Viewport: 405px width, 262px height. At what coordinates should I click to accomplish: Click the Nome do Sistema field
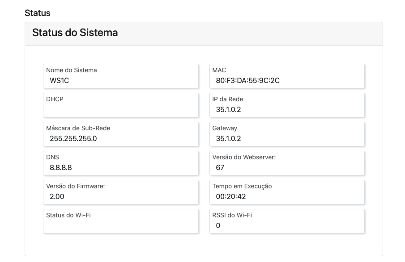tap(121, 76)
